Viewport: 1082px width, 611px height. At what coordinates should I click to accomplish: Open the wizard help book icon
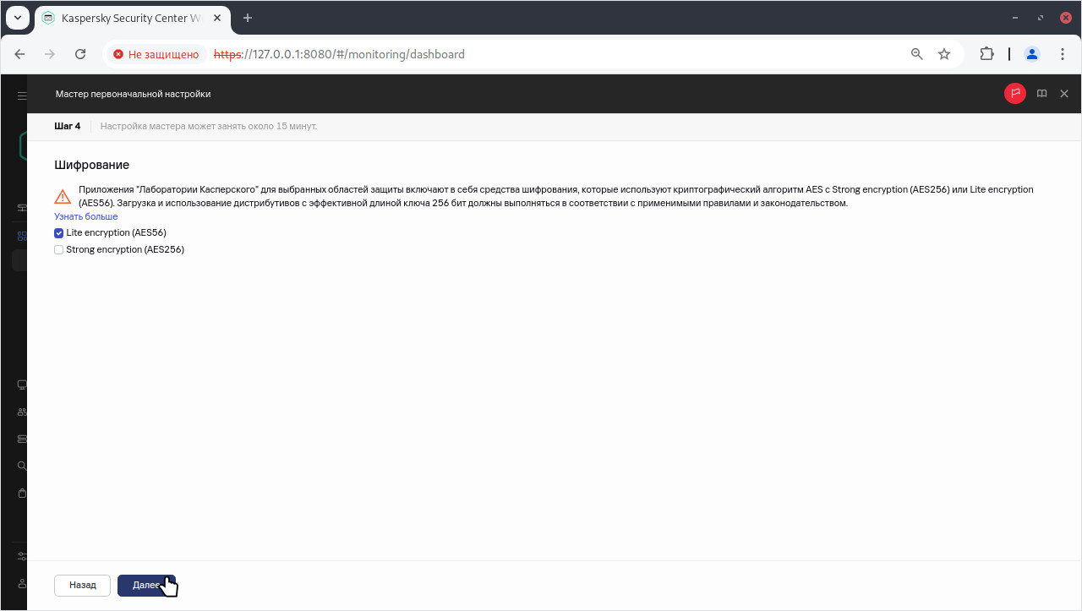[1042, 94]
